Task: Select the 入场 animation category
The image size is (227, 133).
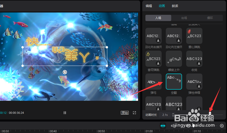Action: coord(158,18)
